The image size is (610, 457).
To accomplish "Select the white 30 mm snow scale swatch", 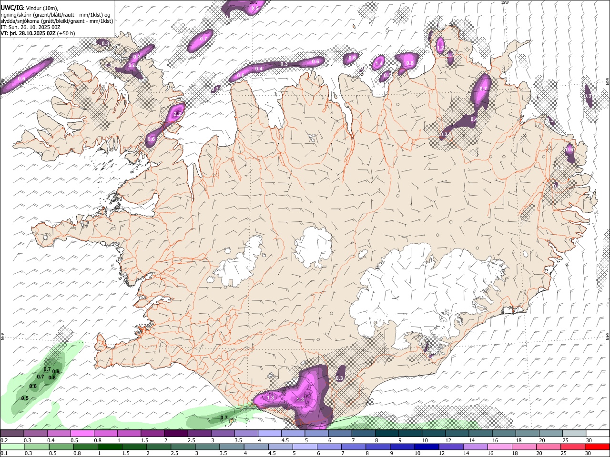I will tap(598, 434).
